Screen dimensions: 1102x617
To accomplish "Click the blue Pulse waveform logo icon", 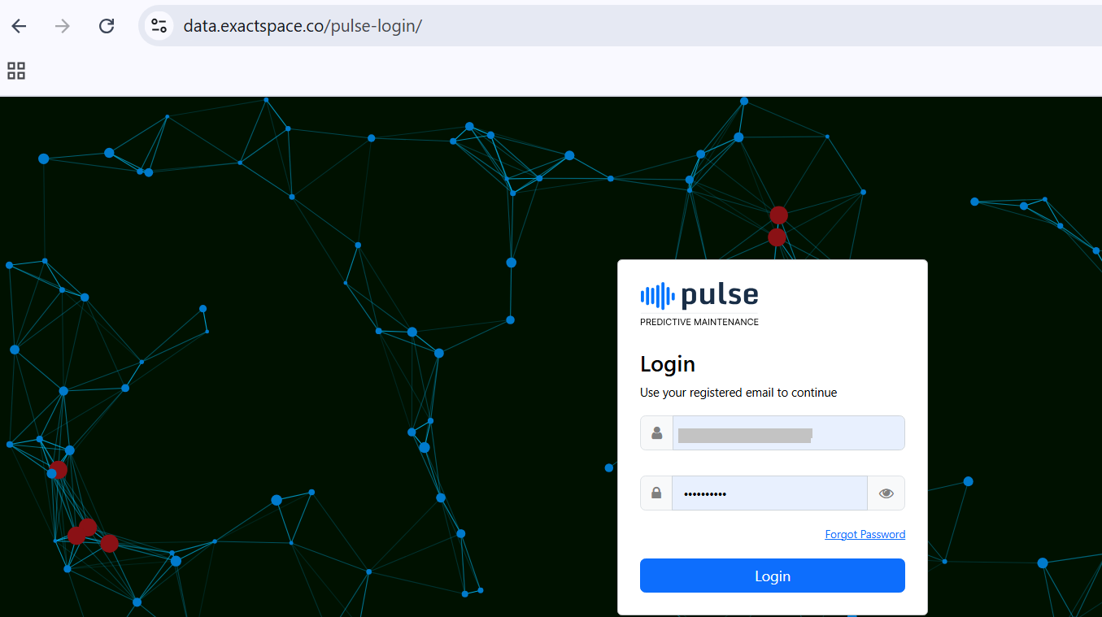I will (657, 296).
